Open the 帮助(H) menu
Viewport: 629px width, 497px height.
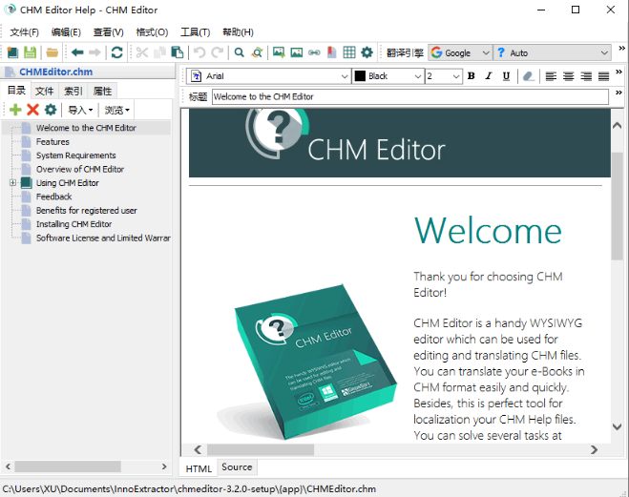(x=238, y=32)
